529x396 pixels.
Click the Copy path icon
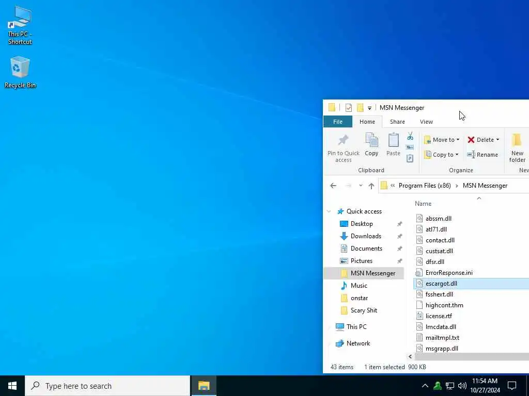click(x=410, y=147)
